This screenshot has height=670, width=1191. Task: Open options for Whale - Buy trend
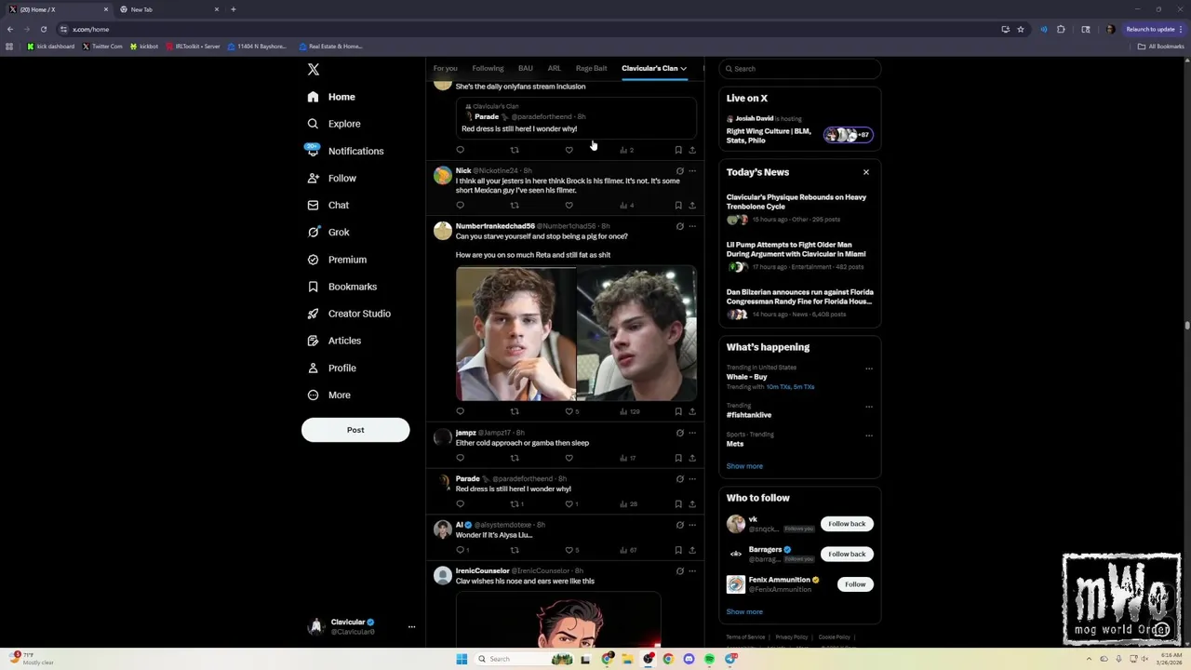click(x=869, y=368)
